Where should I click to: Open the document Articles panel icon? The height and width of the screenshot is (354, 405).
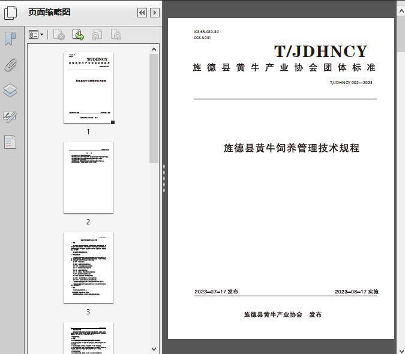tap(10, 142)
